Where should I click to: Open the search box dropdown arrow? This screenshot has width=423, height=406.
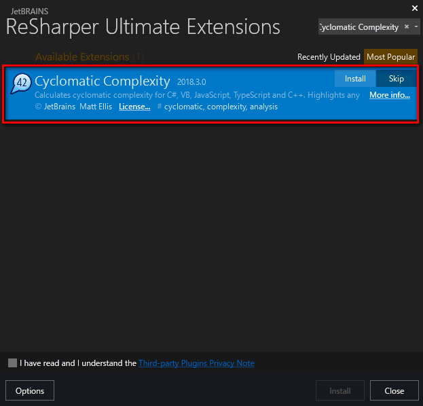pyautogui.click(x=416, y=26)
